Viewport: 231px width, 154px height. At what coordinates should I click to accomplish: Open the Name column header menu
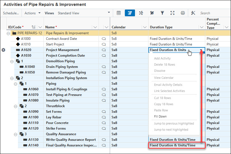[95, 27]
